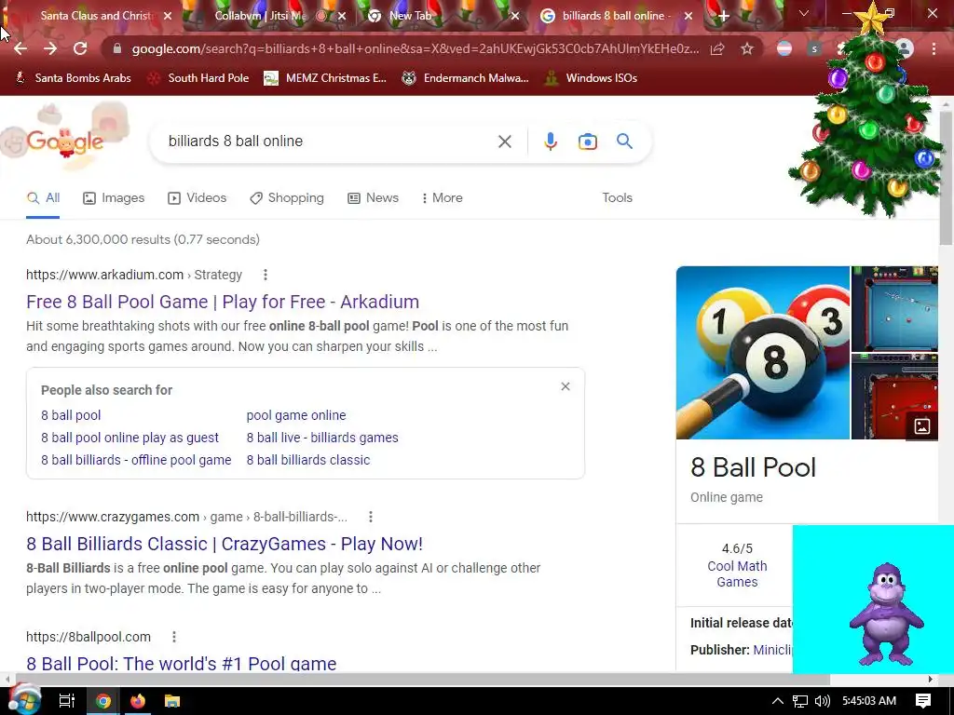
Task: Close the New Tab tab
Action: [x=515, y=17]
